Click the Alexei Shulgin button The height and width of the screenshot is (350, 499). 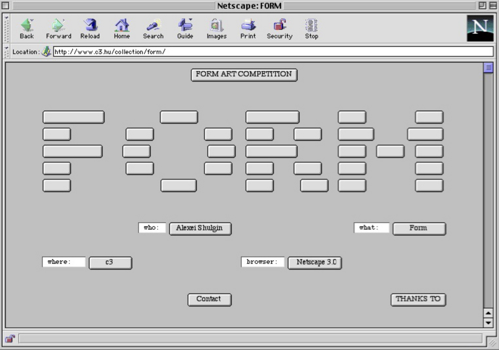[200, 228]
